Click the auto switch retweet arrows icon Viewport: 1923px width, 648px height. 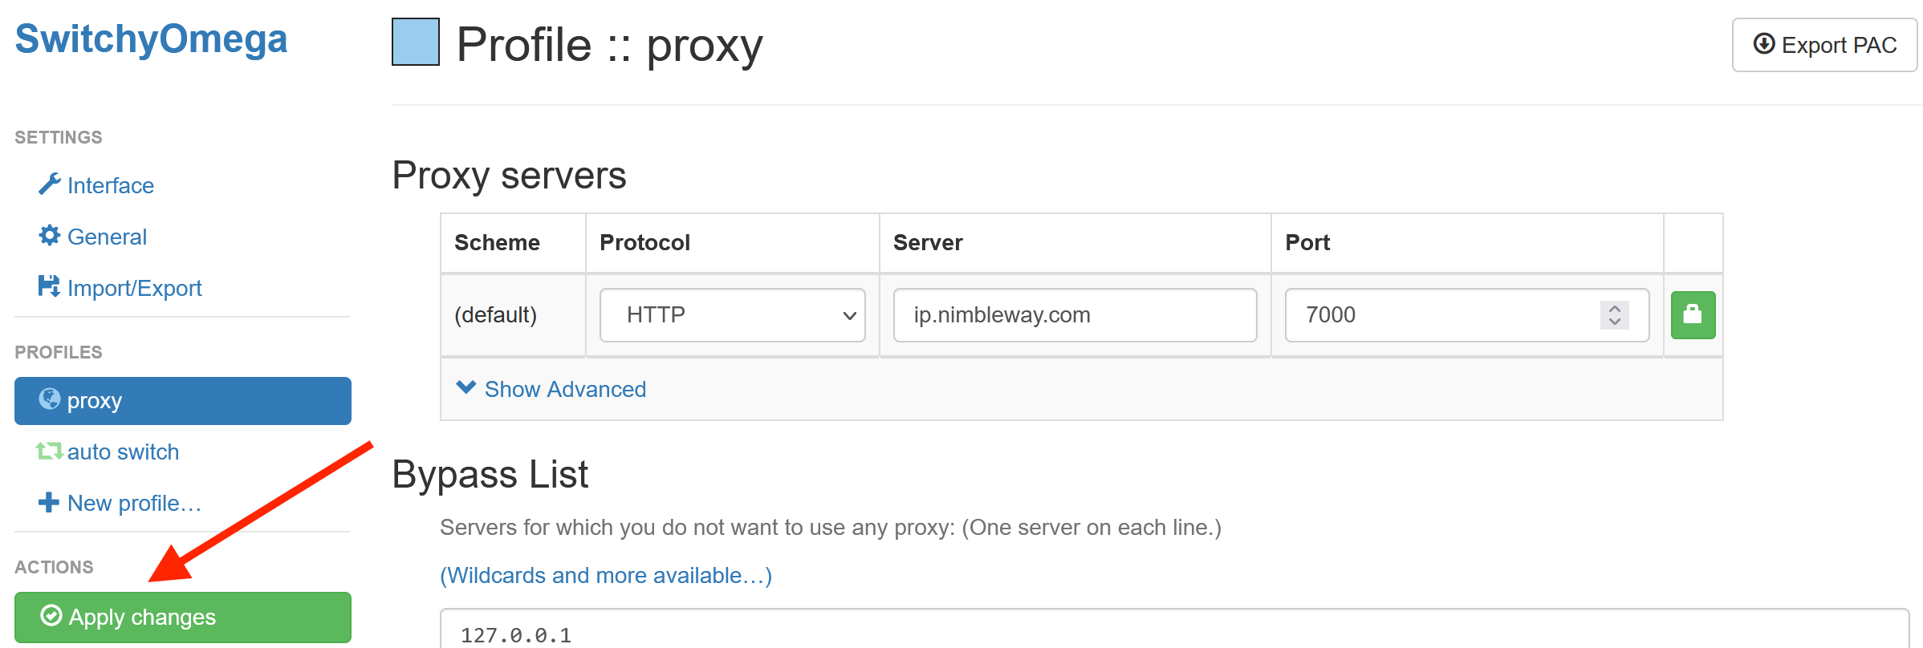pyautogui.click(x=49, y=452)
